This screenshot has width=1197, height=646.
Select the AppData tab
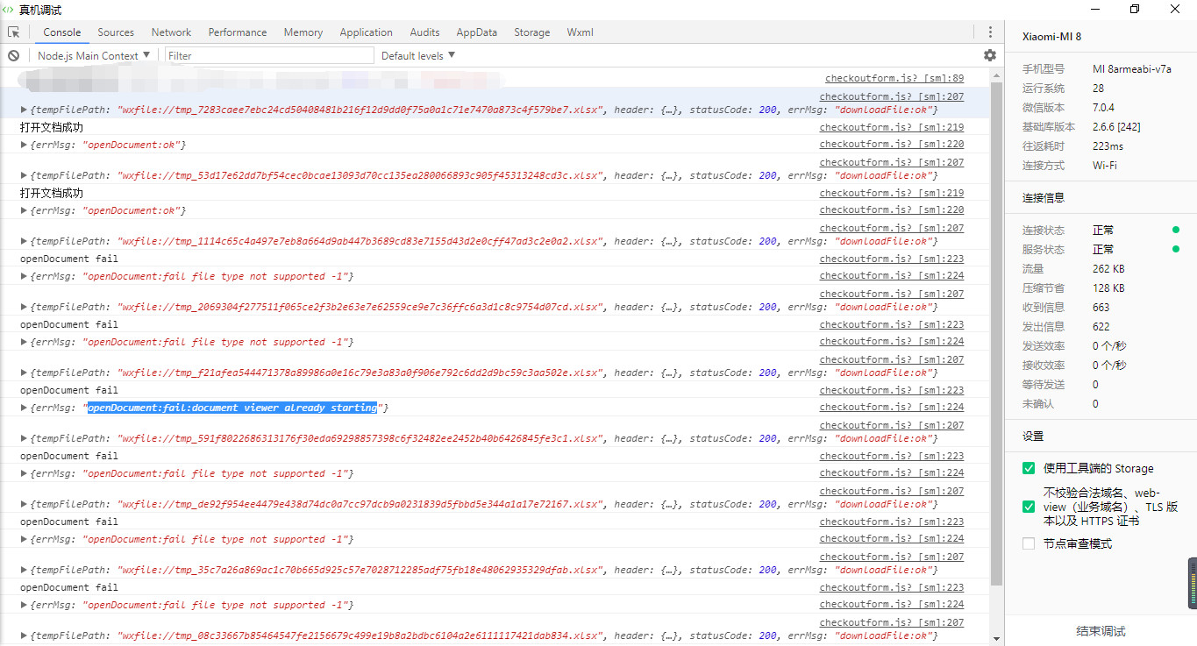click(477, 32)
